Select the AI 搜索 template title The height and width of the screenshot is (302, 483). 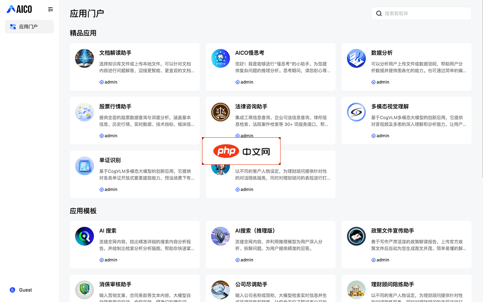[x=108, y=231]
